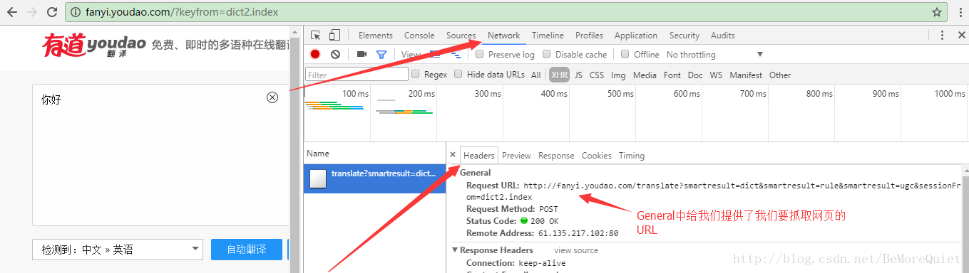Select the Headers tab in request details
The image size is (969, 273).
pos(479,155)
